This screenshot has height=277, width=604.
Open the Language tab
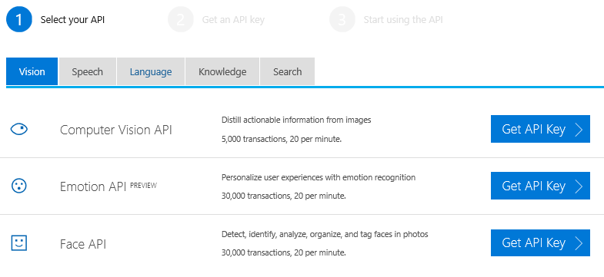(151, 71)
